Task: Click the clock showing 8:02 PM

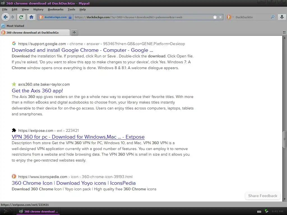Action: (x=277, y=211)
